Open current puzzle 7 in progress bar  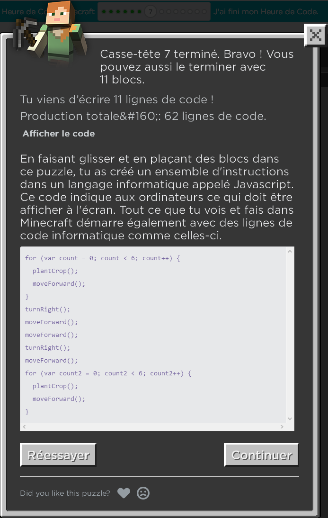coord(151,12)
